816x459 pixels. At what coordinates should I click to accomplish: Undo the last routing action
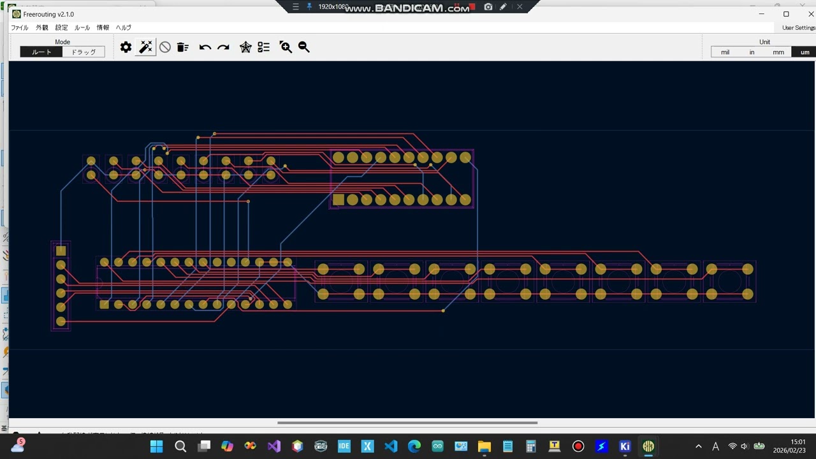[x=205, y=47]
